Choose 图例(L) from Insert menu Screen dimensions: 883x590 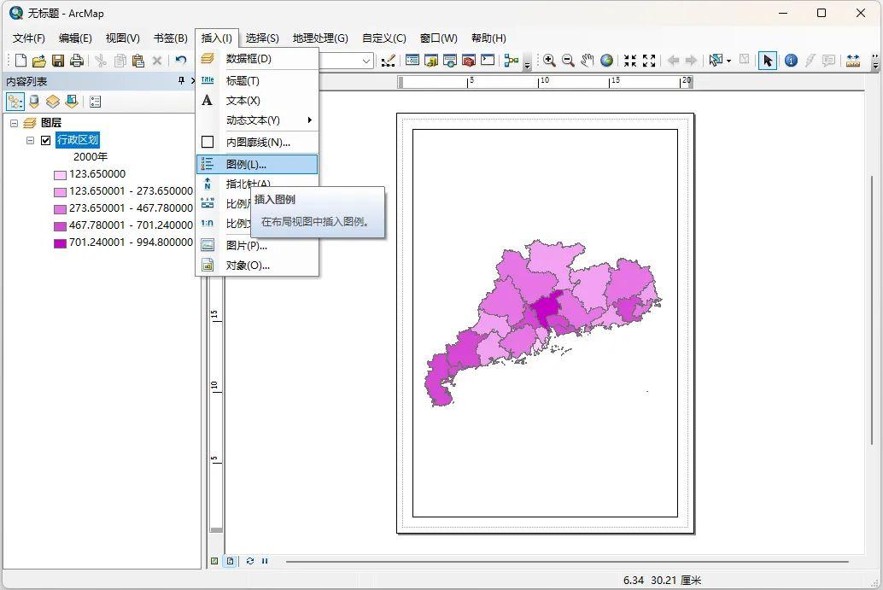pos(257,165)
